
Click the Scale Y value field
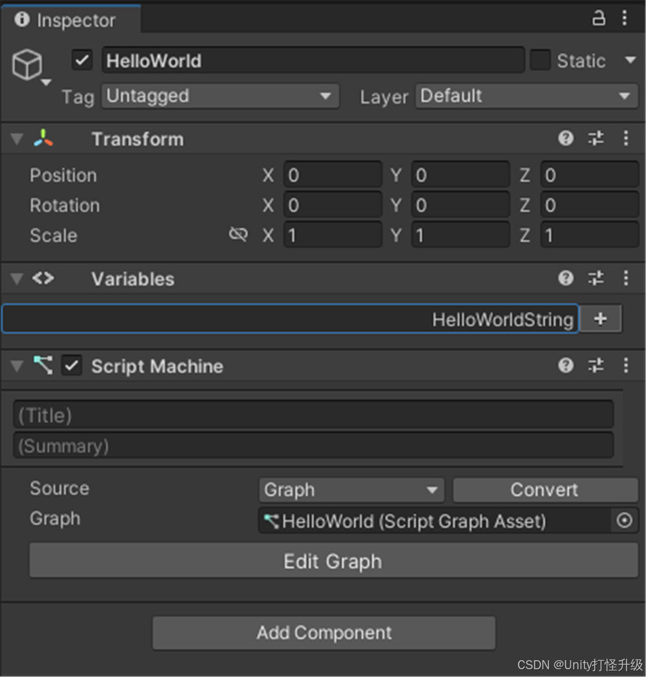(x=461, y=235)
